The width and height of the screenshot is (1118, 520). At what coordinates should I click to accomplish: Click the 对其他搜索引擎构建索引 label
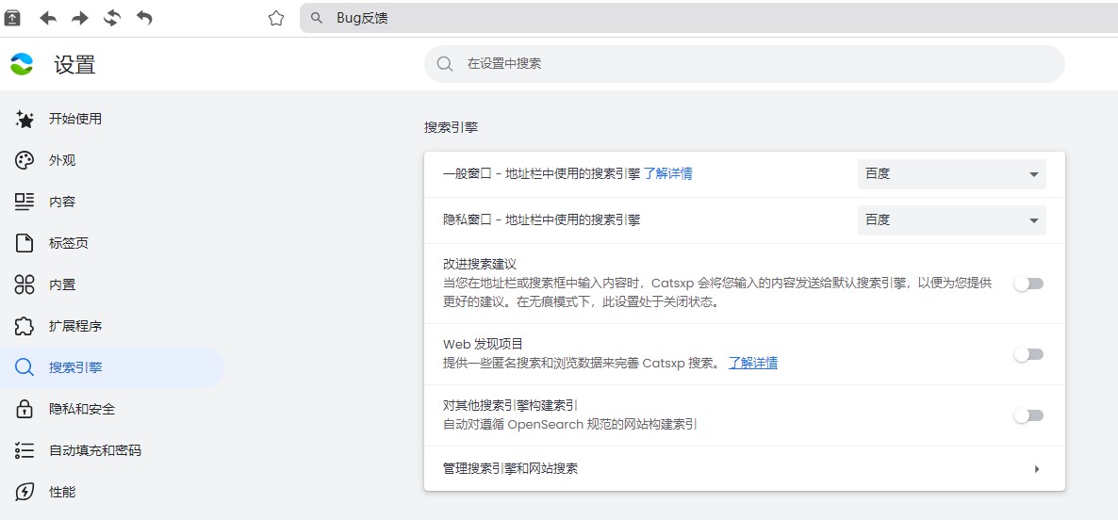point(511,405)
